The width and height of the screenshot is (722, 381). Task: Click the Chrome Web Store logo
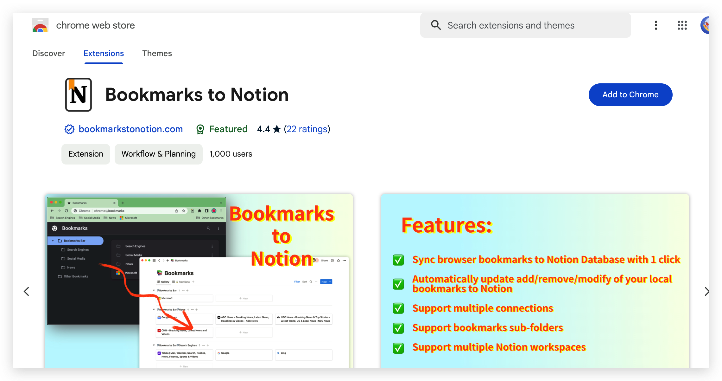click(x=40, y=25)
